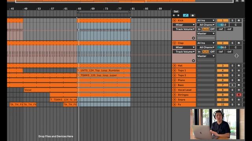Arm the Tops 1 track
Screen dimensions: 252x141
239,70
